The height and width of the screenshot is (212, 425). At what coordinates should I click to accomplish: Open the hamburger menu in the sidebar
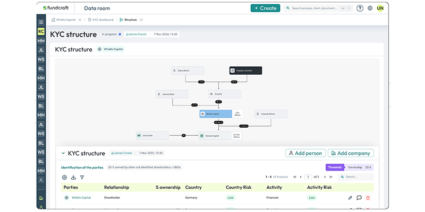(41, 22)
